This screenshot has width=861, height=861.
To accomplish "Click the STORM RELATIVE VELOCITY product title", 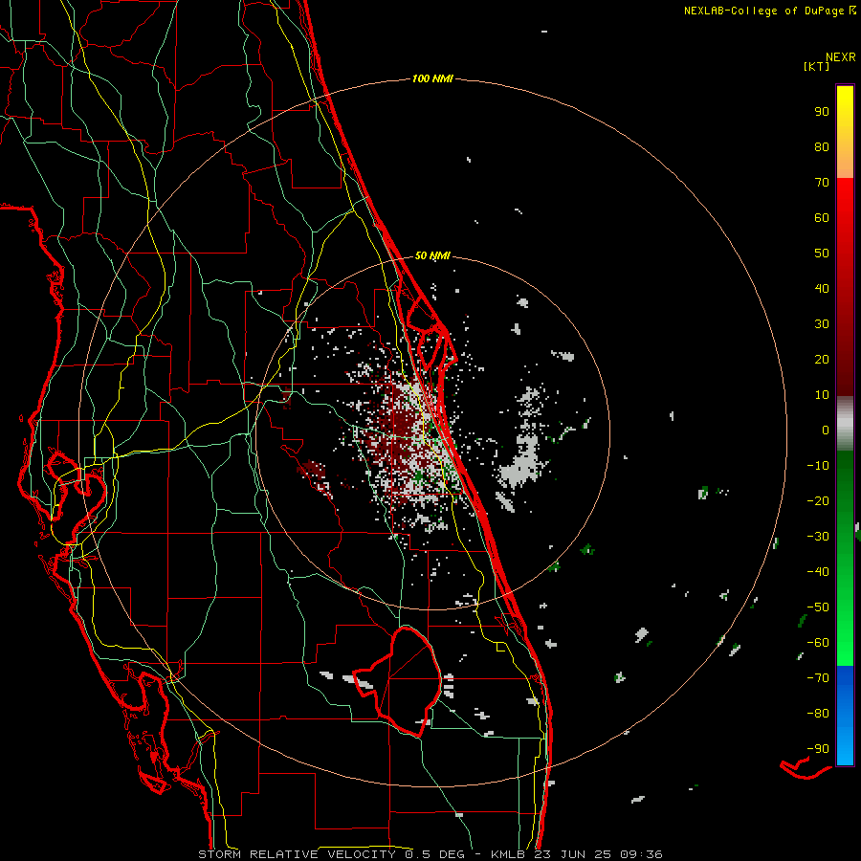I will (297, 854).
